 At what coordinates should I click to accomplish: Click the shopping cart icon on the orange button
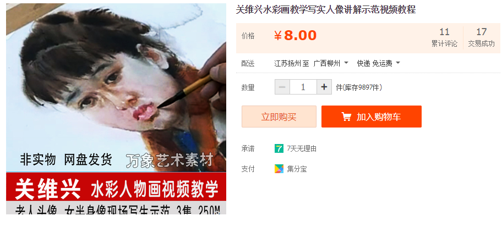[x=346, y=117]
